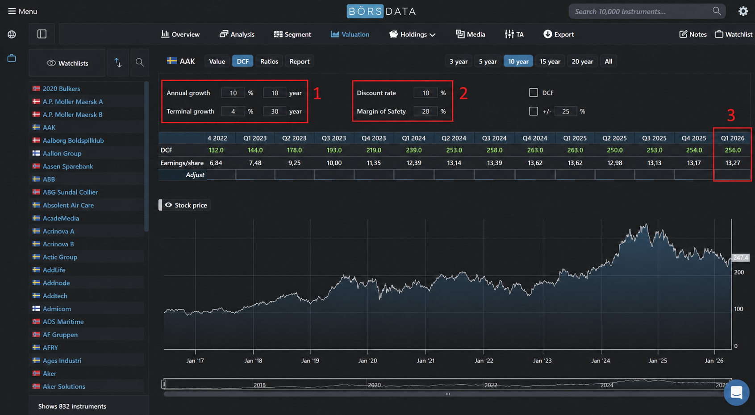
Task: Click the Export button
Action: coord(559,34)
